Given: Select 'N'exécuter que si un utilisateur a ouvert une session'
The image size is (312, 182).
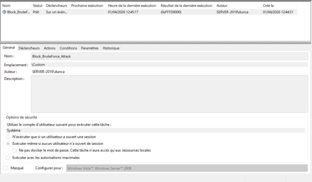Looking at the screenshot, I should pyautogui.click(x=9, y=137).
